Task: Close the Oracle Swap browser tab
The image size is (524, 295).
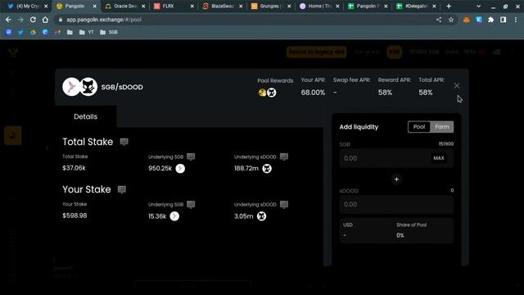Action: [x=143, y=6]
